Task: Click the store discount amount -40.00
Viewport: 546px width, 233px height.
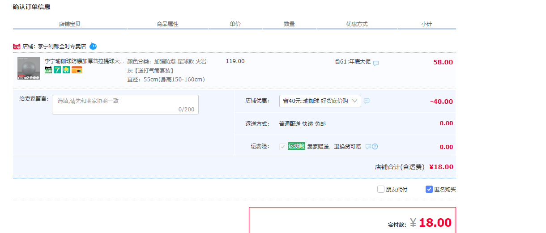Action: point(441,102)
